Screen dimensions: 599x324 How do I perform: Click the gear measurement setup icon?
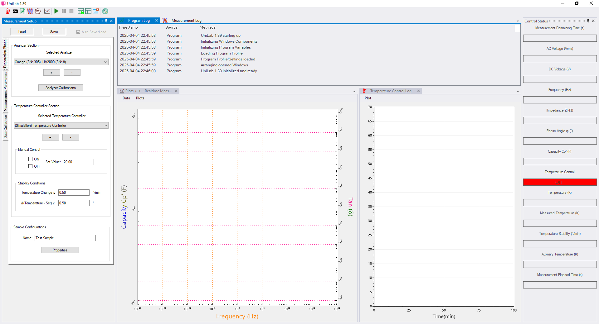(x=38, y=11)
